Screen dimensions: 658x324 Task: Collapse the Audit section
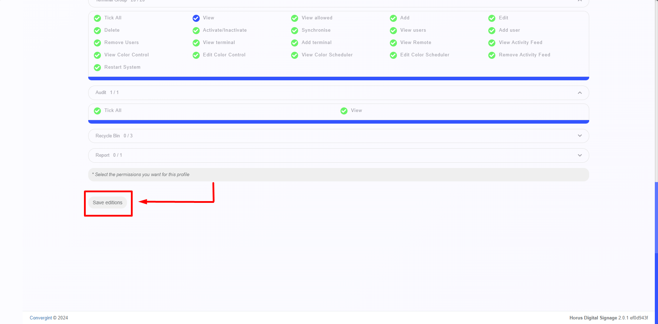click(x=579, y=93)
